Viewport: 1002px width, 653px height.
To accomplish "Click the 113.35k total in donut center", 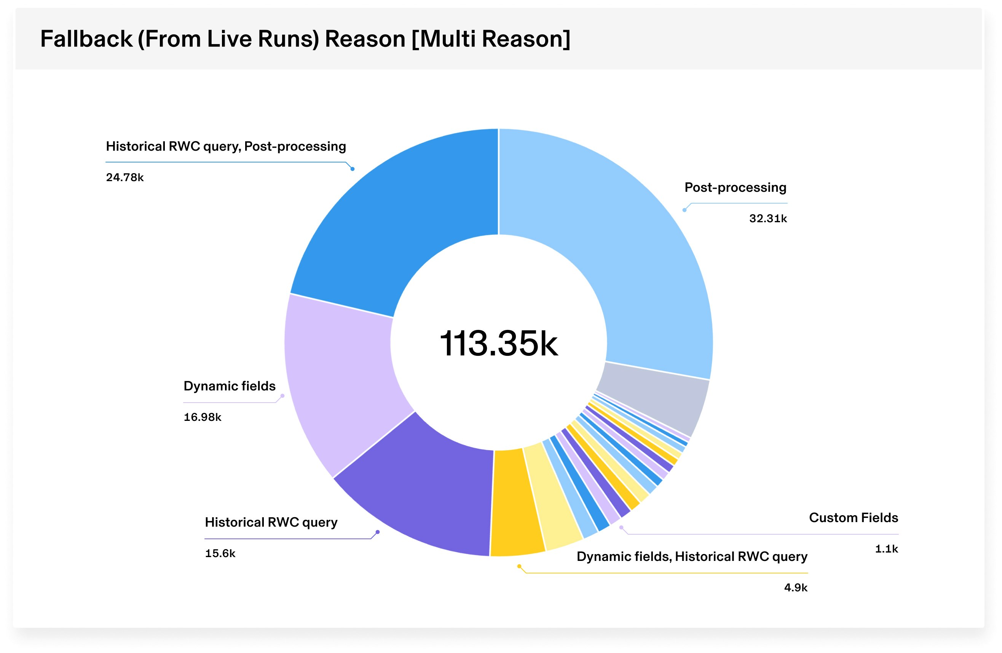I will pyautogui.click(x=498, y=343).
